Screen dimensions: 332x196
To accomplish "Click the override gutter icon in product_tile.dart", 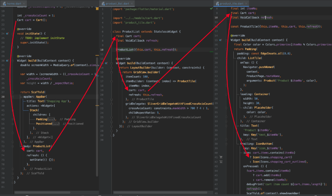I will pos(221,40).
